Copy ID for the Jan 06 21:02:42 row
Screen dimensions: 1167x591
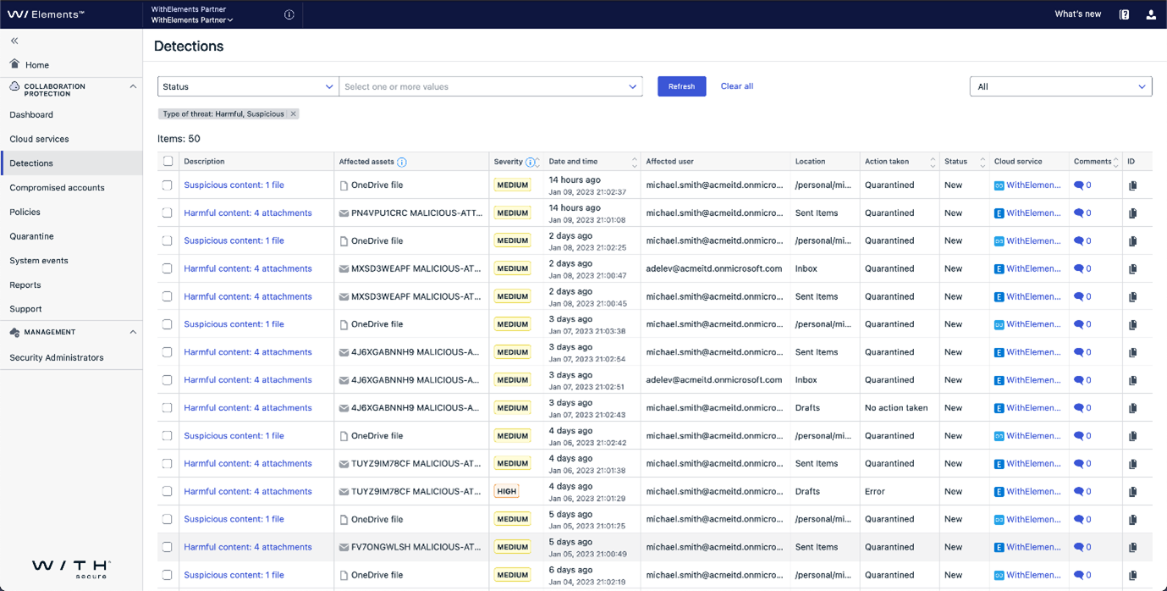1132,436
